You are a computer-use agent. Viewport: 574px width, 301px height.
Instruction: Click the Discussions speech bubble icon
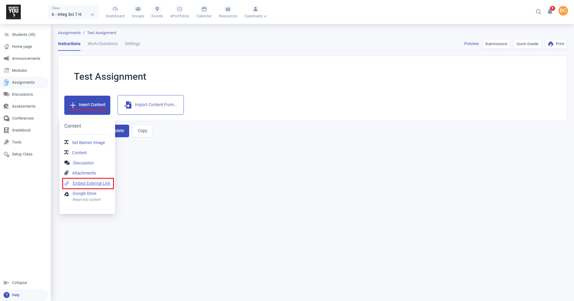7,94
